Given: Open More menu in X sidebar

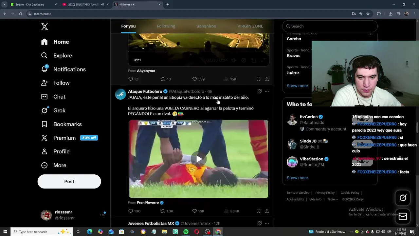Looking at the screenshot, I should 53,165.
